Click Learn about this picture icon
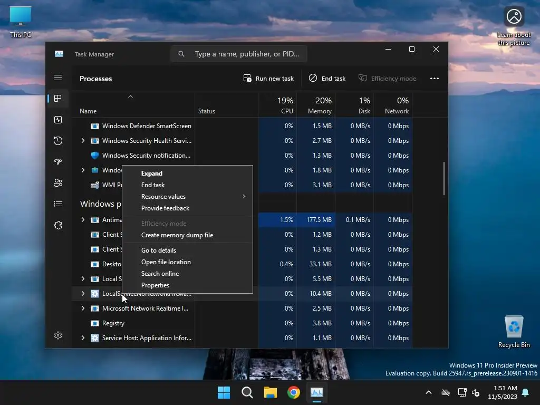This screenshot has height=405, width=540. click(514, 26)
